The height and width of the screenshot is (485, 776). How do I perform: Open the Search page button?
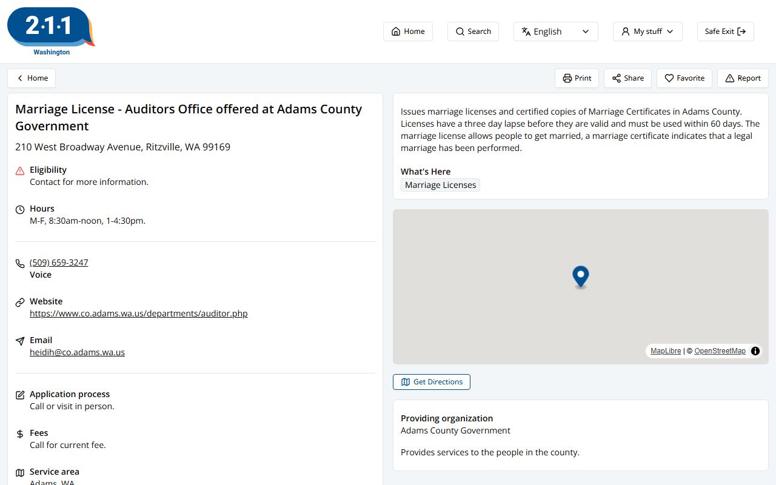tap(473, 32)
